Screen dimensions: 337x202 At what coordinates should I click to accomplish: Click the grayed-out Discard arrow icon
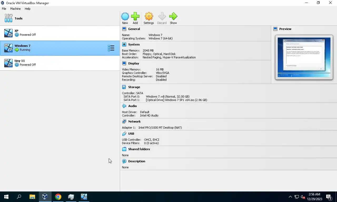click(162, 16)
